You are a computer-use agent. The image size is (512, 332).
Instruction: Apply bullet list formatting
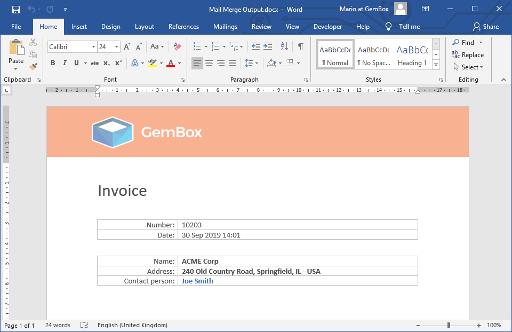[197, 47]
